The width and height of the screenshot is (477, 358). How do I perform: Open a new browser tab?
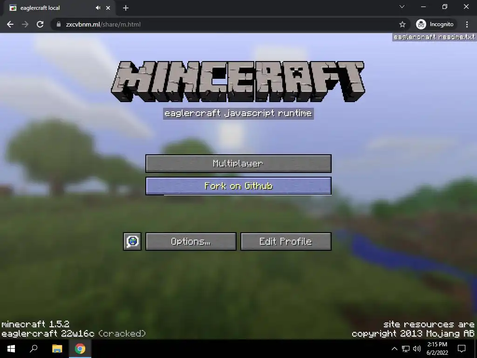(126, 8)
